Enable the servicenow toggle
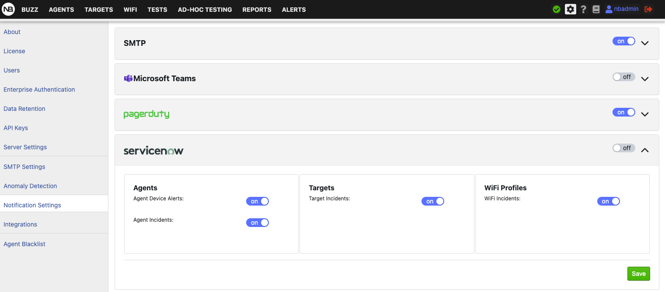Viewport: 665px width, 292px height. click(x=624, y=148)
